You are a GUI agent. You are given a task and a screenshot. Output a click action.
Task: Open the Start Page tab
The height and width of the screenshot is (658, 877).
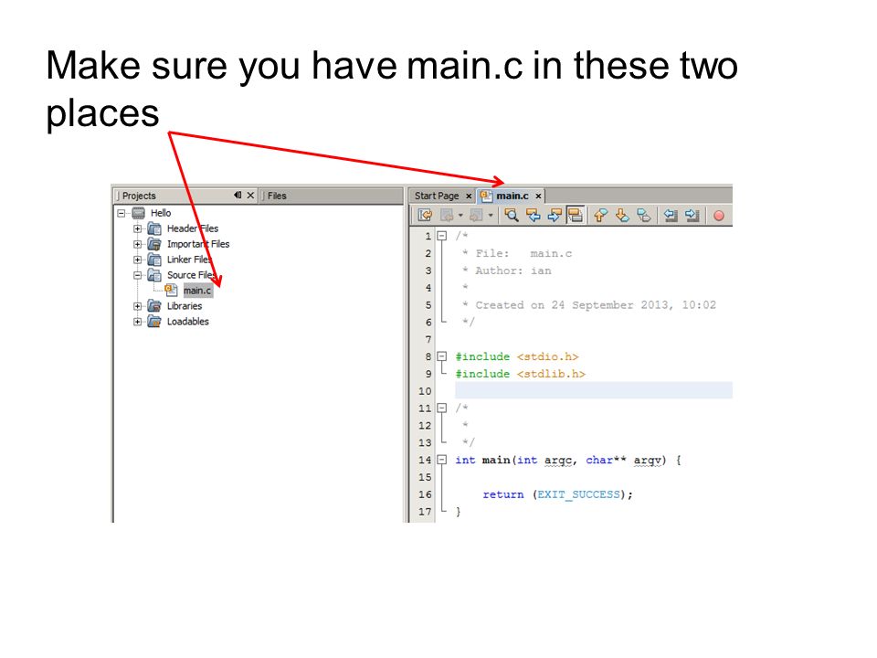437,196
